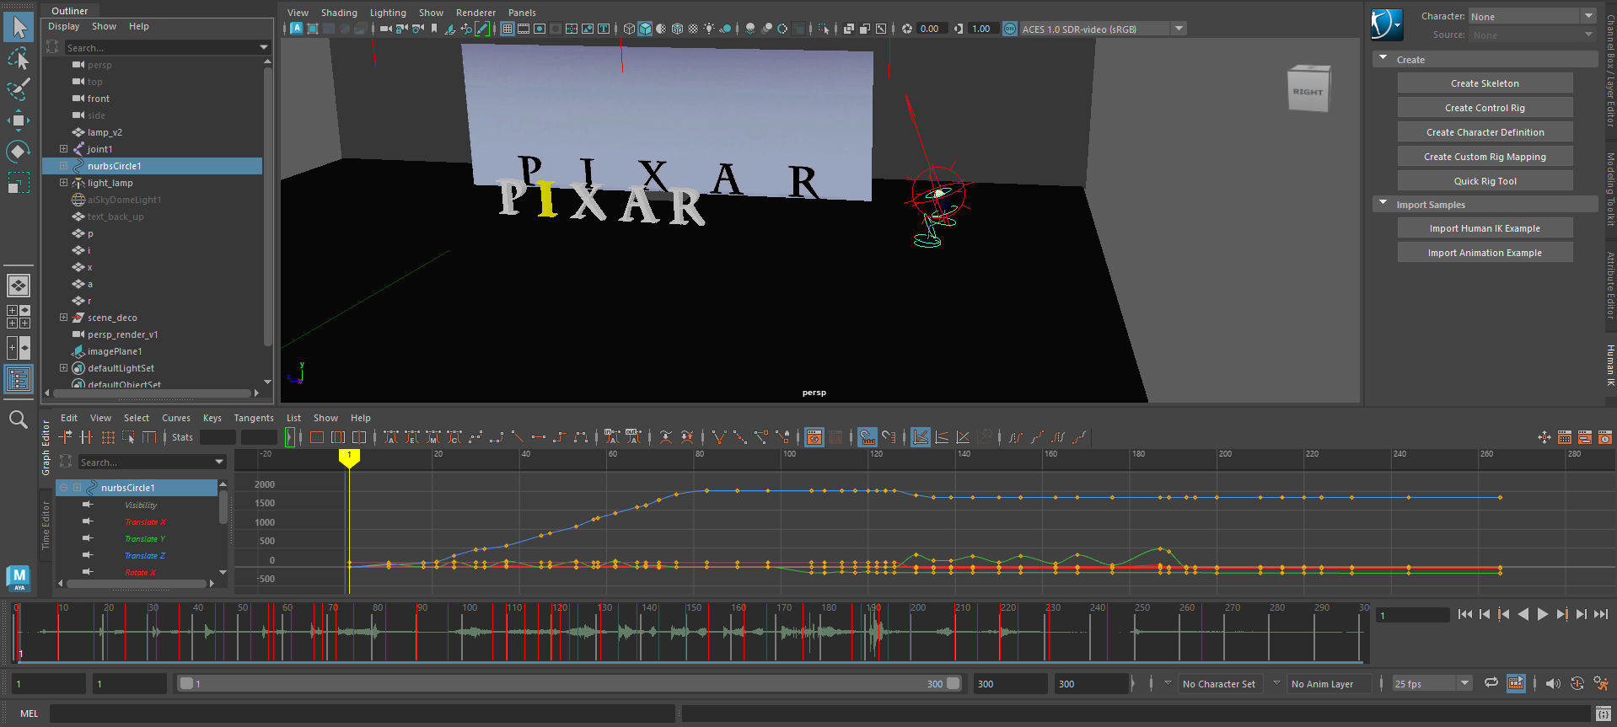
Task: Select the arrow Select tool
Action: 19,27
